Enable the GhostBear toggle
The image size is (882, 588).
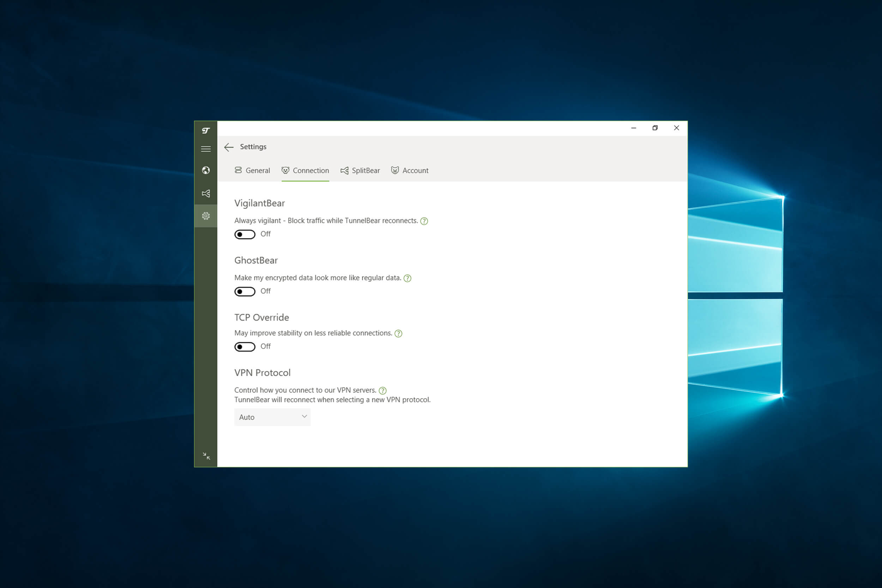click(245, 291)
